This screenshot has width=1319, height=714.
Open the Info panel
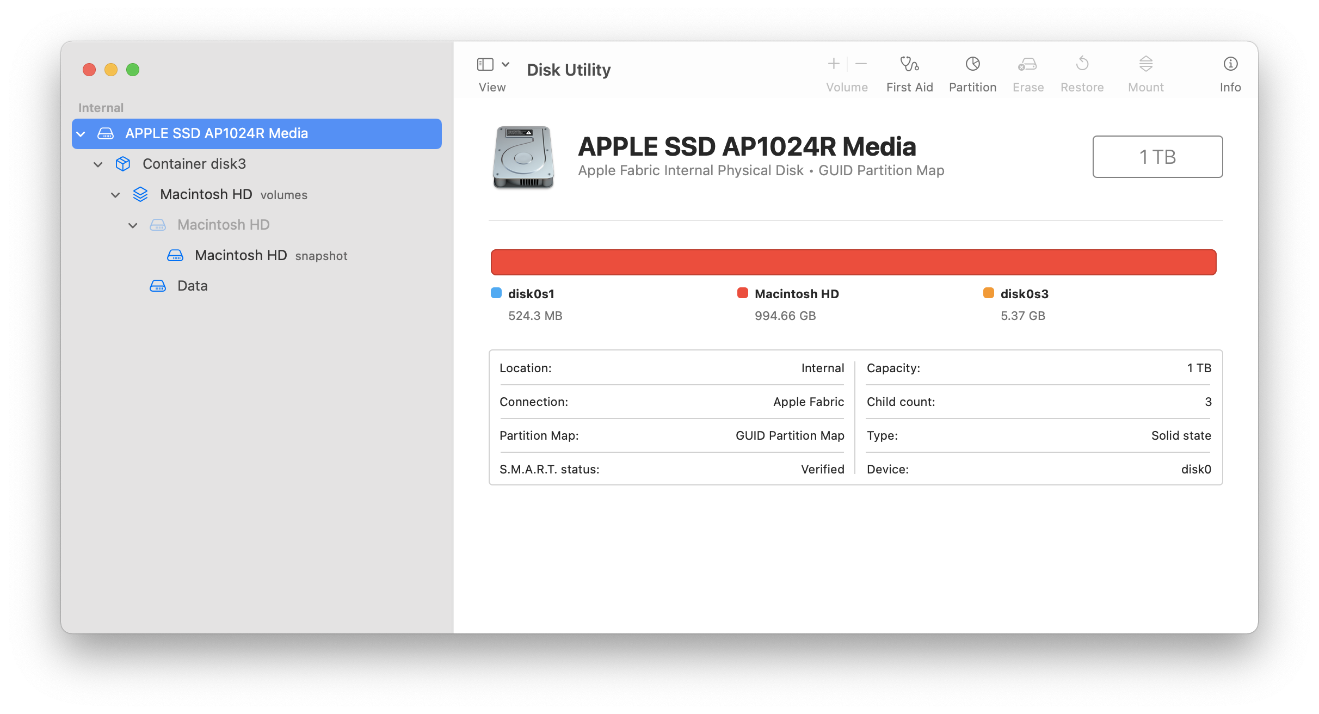click(1230, 65)
